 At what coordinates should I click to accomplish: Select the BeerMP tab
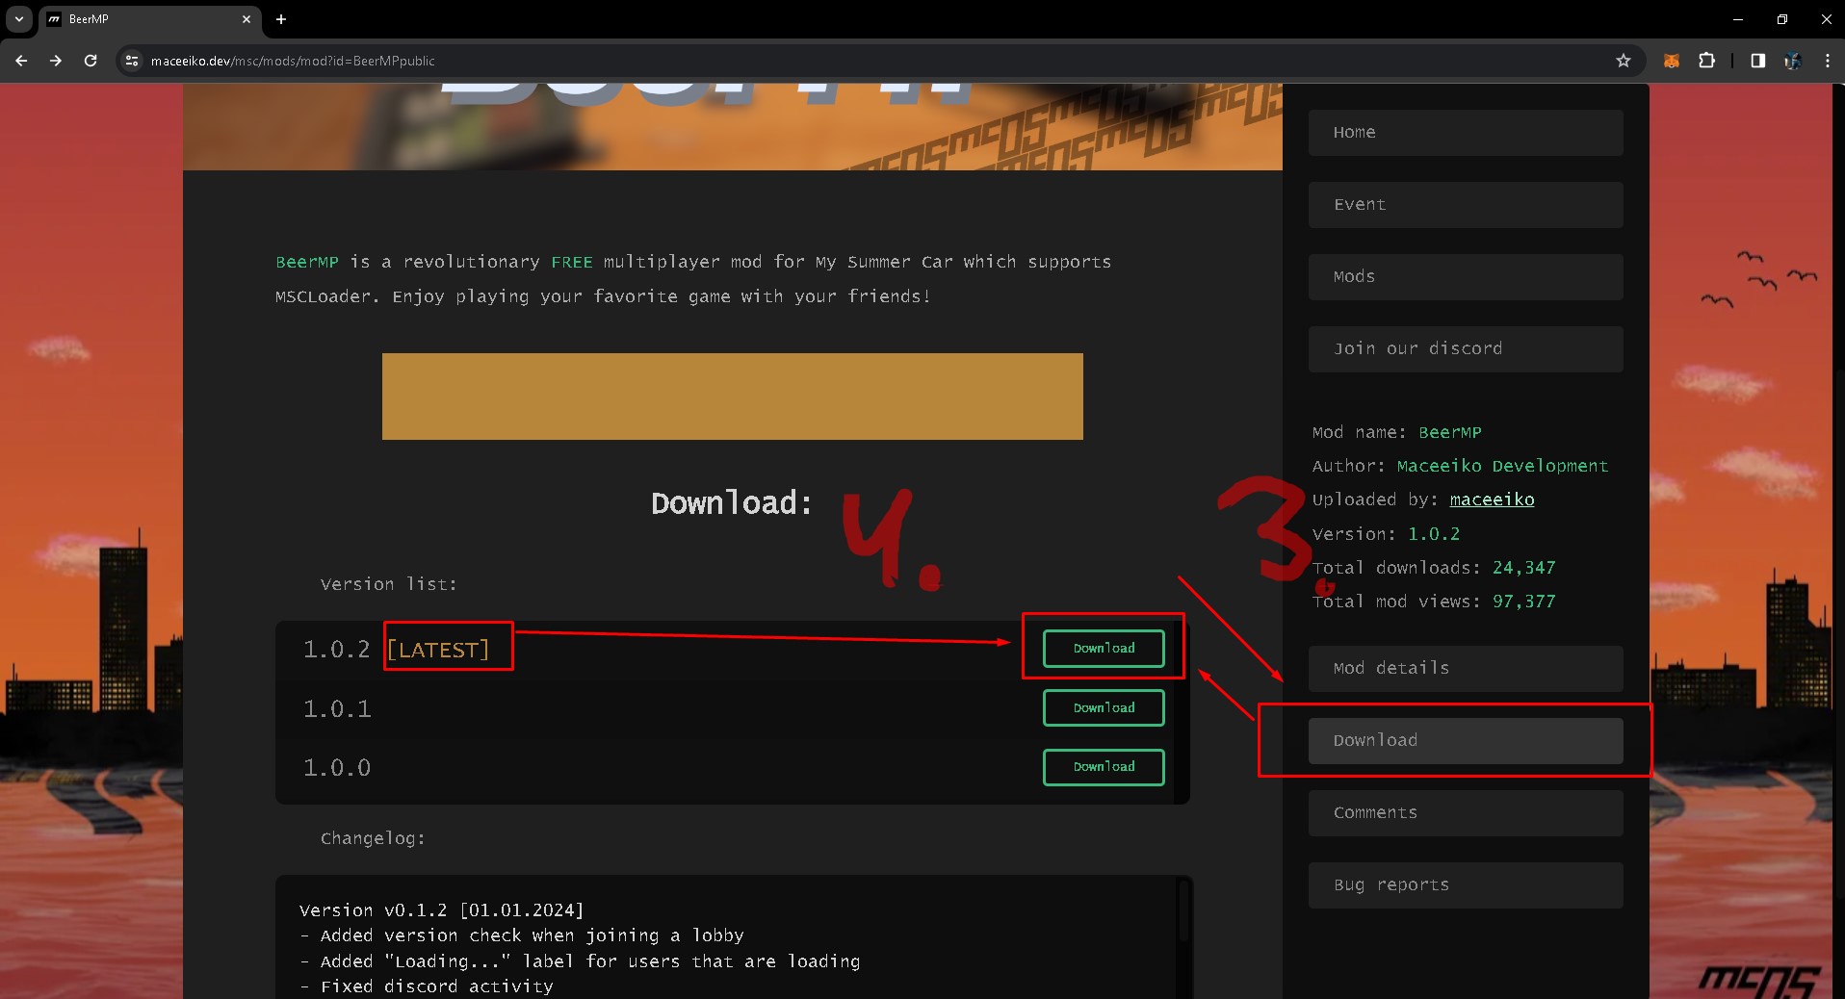(x=149, y=19)
